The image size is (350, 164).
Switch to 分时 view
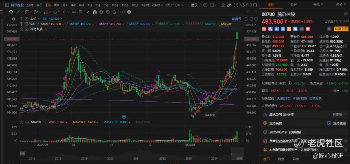click(x=30, y=5)
